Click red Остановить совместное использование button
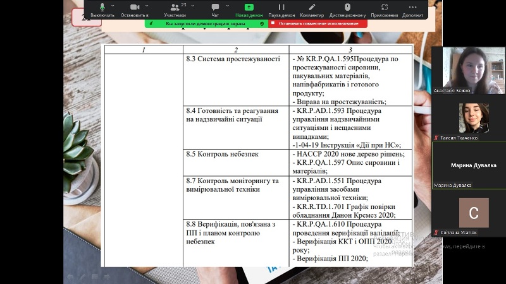This screenshot has width=506, height=284. (318, 23)
